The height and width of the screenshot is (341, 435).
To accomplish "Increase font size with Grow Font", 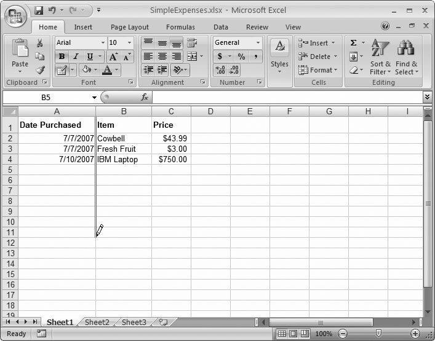I will point(113,57).
